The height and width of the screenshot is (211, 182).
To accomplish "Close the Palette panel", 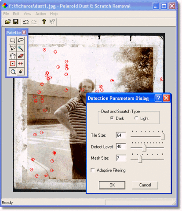I will [x=24, y=33].
